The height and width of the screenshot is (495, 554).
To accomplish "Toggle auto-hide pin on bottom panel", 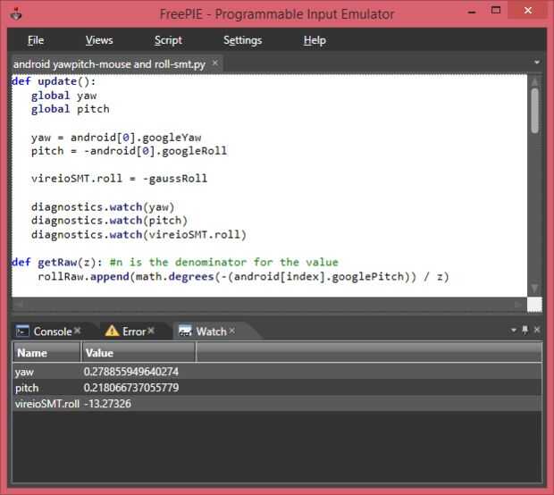I will [525, 330].
